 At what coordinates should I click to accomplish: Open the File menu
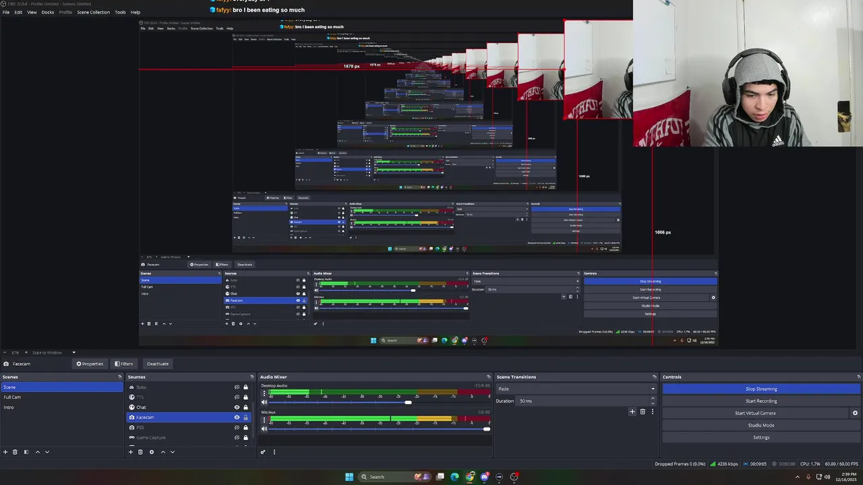click(6, 12)
